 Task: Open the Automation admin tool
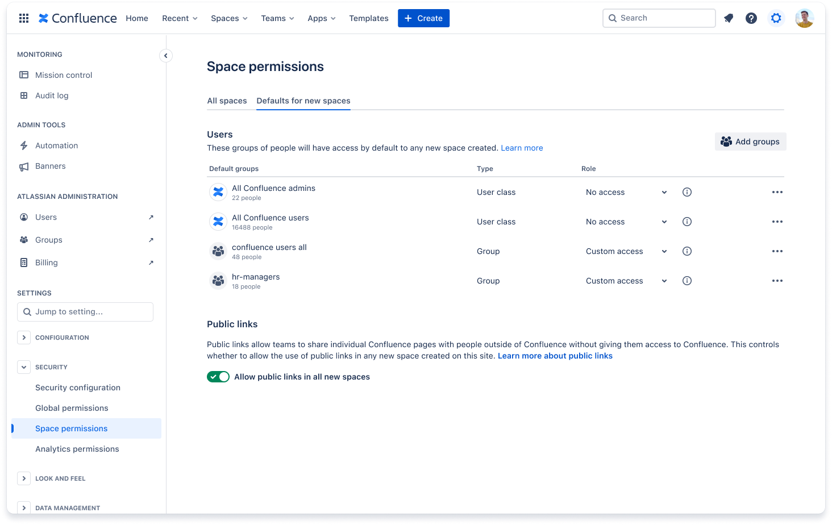[57, 145]
